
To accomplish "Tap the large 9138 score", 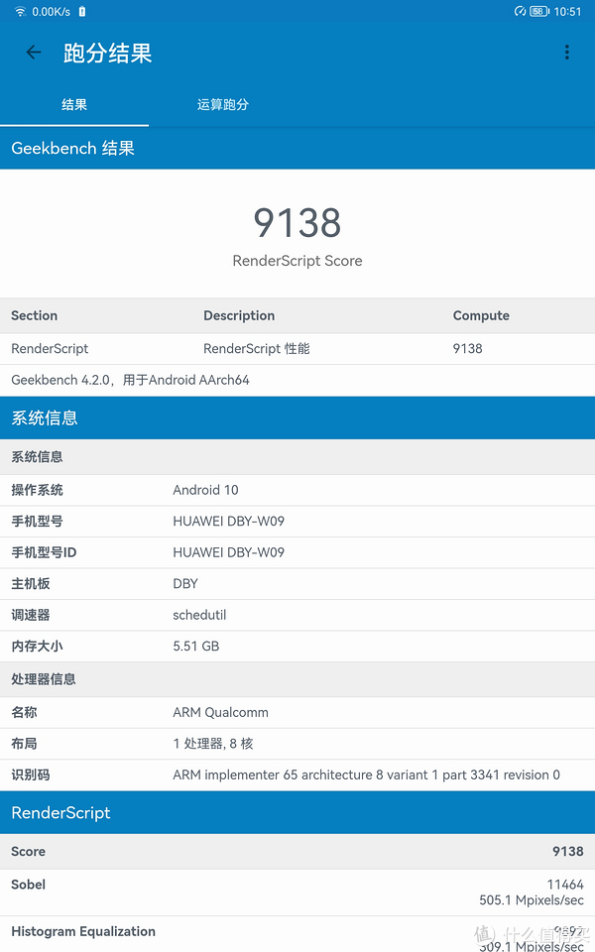I will pyautogui.click(x=297, y=223).
